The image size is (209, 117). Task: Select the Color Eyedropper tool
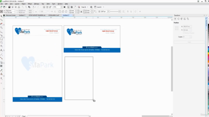tap(1, 70)
